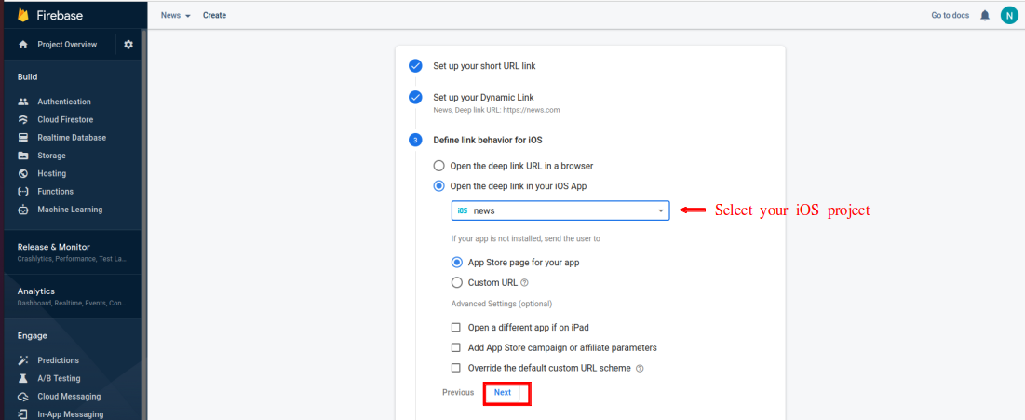Select Cloud Messaging in the Engage menu
Viewport: 1025px width, 420px height.
70,397
